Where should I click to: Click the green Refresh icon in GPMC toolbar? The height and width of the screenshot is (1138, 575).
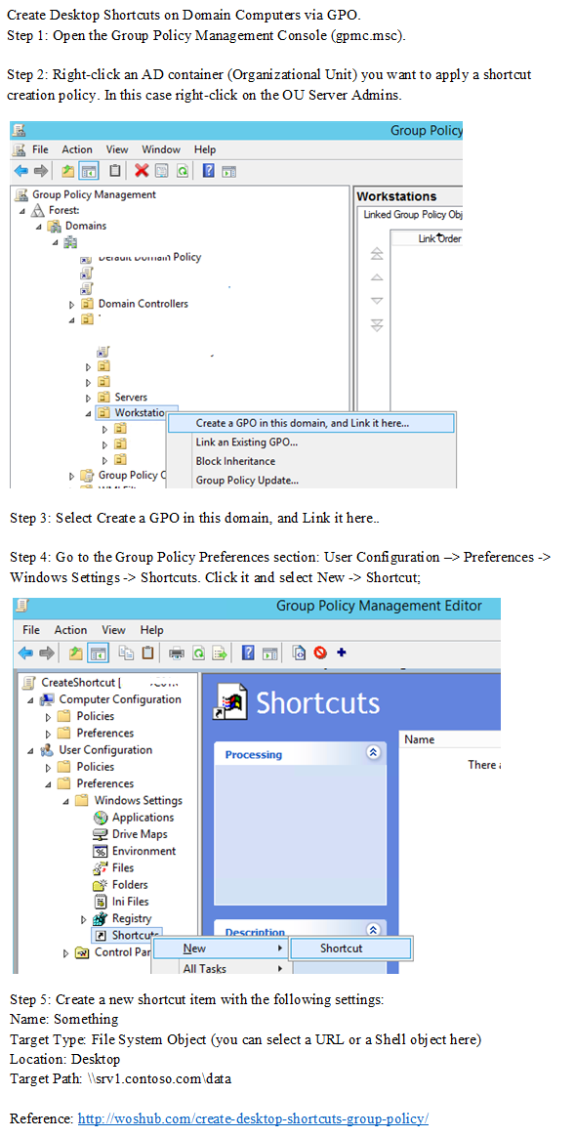(184, 171)
